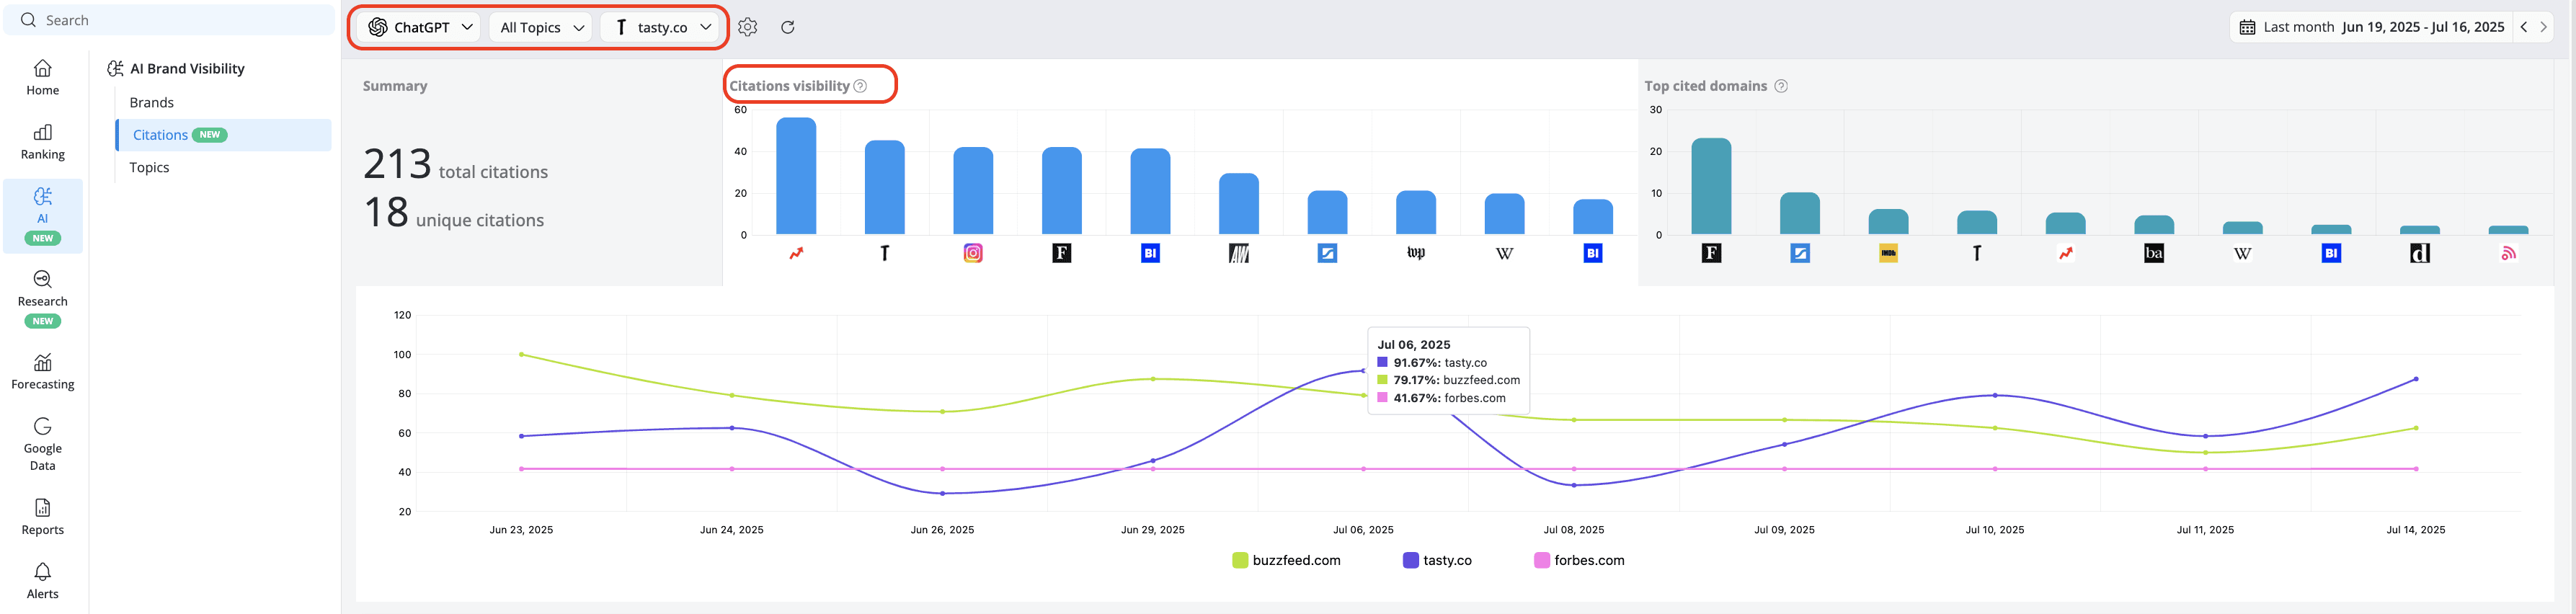Click the pink feed icon under Top cited domains

click(2508, 253)
